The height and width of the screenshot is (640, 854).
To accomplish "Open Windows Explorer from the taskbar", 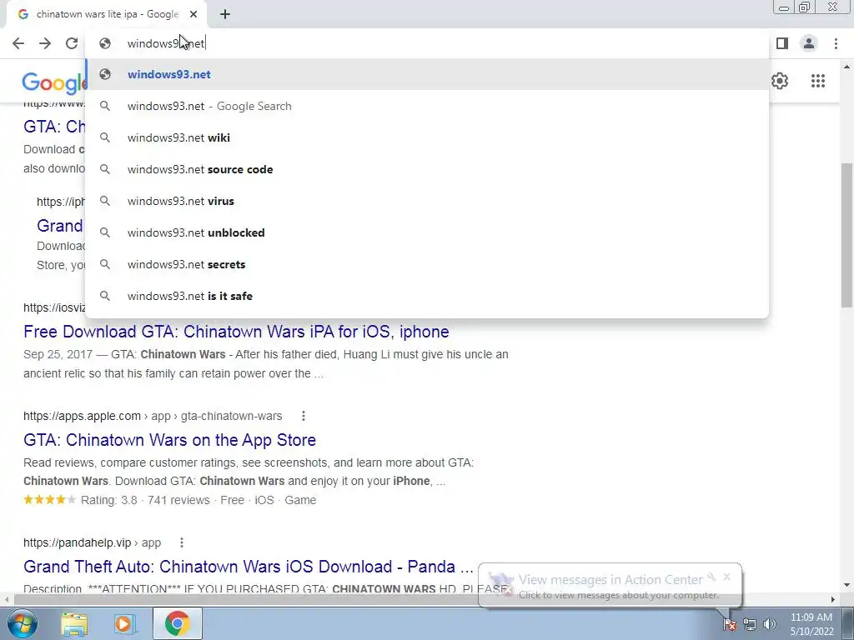I will pyautogui.click(x=74, y=623).
